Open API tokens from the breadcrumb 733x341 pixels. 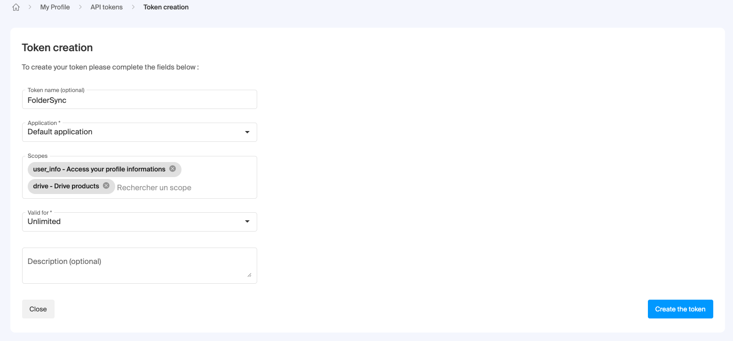point(106,7)
